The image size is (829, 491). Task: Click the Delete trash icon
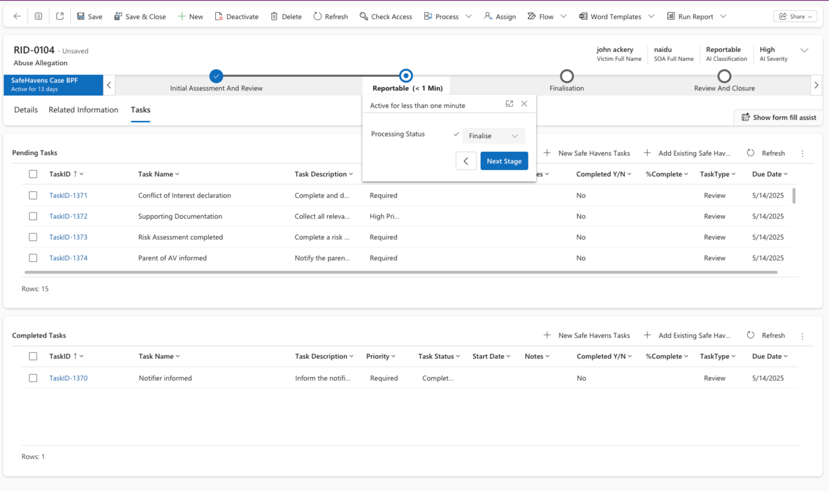pyautogui.click(x=274, y=16)
